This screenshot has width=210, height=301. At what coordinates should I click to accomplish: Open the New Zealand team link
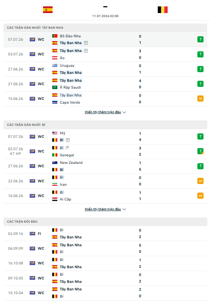71,162
